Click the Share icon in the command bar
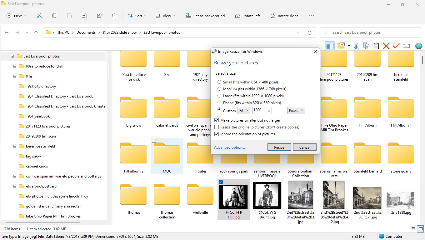 99,16
